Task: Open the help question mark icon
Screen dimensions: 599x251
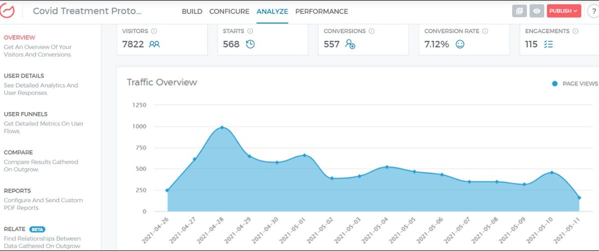Action: pos(593,11)
